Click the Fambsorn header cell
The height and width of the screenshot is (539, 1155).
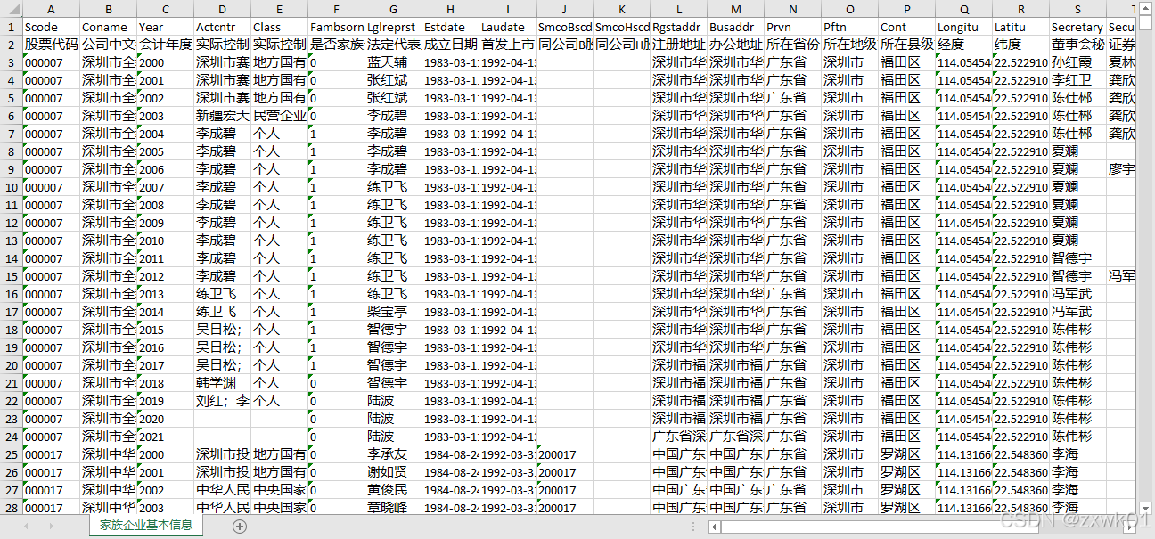click(x=336, y=27)
